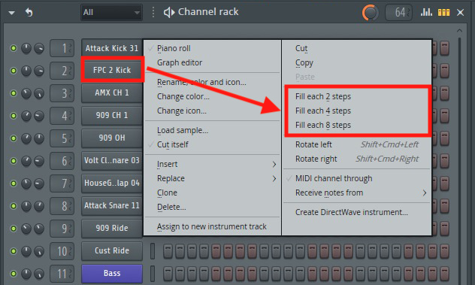Select the FPC 2 Kick channel button
This screenshot has height=285, width=475.
tap(112, 70)
